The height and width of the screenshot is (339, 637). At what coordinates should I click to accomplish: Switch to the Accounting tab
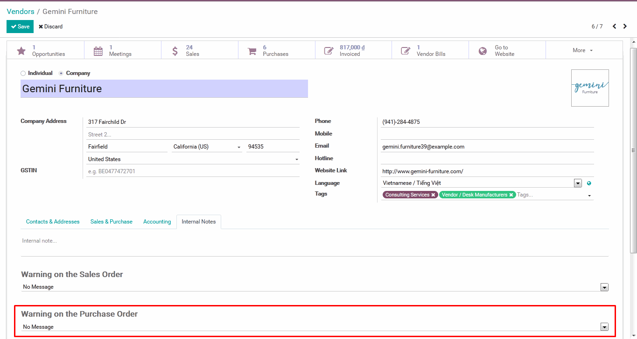157,222
